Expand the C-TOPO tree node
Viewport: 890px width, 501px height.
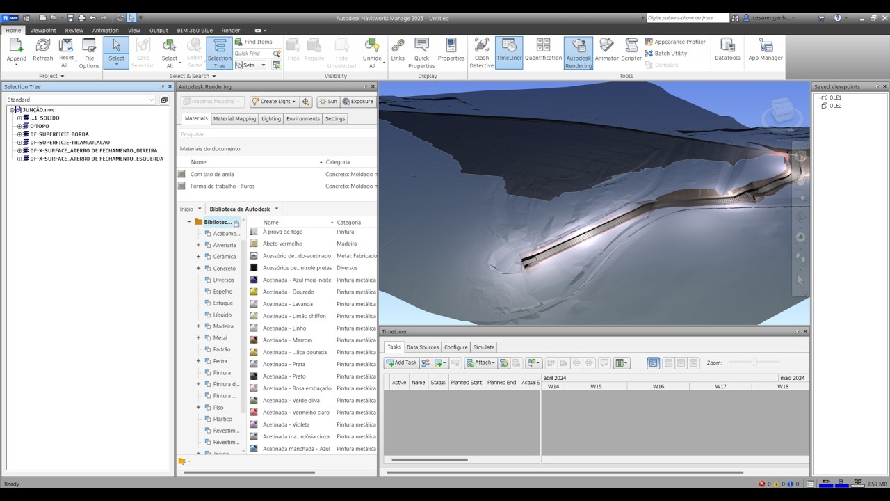[x=19, y=126]
